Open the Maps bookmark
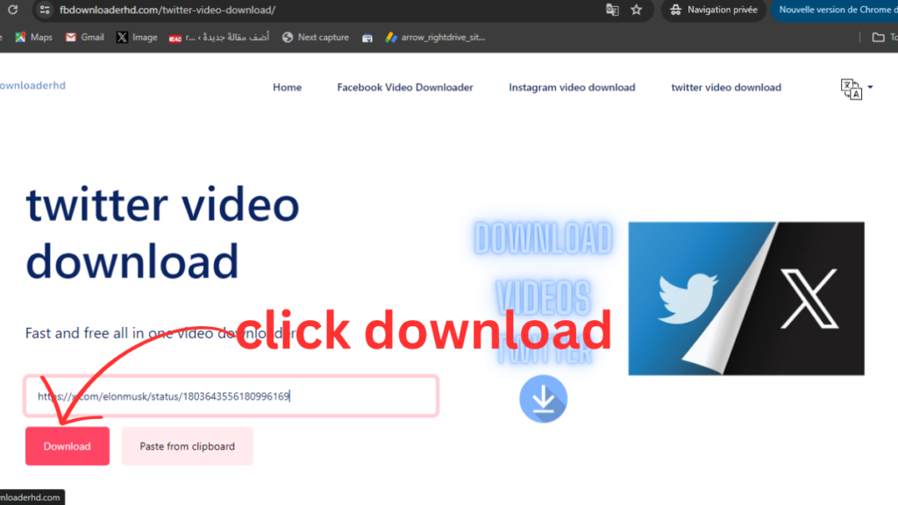The width and height of the screenshot is (898, 505). (34, 37)
